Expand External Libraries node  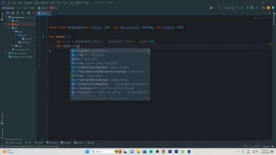click(x=6, y=53)
